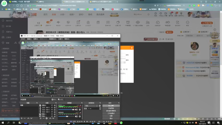Move source up in sources list
The height and width of the screenshot is (125, 222).
coord(50,118)
